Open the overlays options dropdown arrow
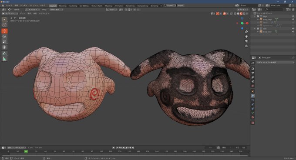Viewport: 296px width, 160px height. coord(228,13)
